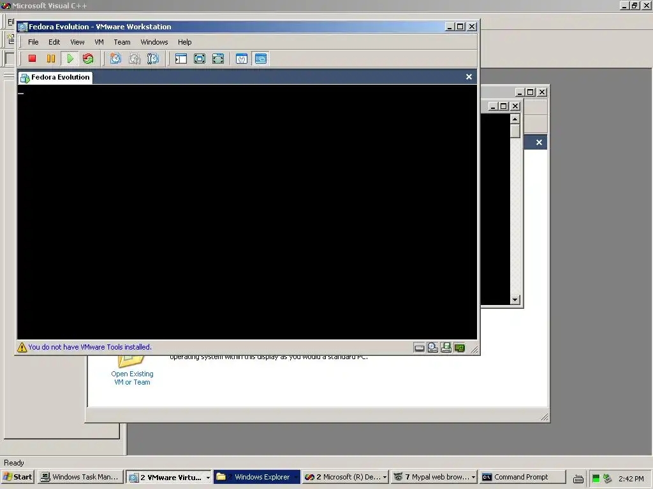The image size is (653, 489).
Task: Click the hard disk status bar icon
Action: (420, 348)
